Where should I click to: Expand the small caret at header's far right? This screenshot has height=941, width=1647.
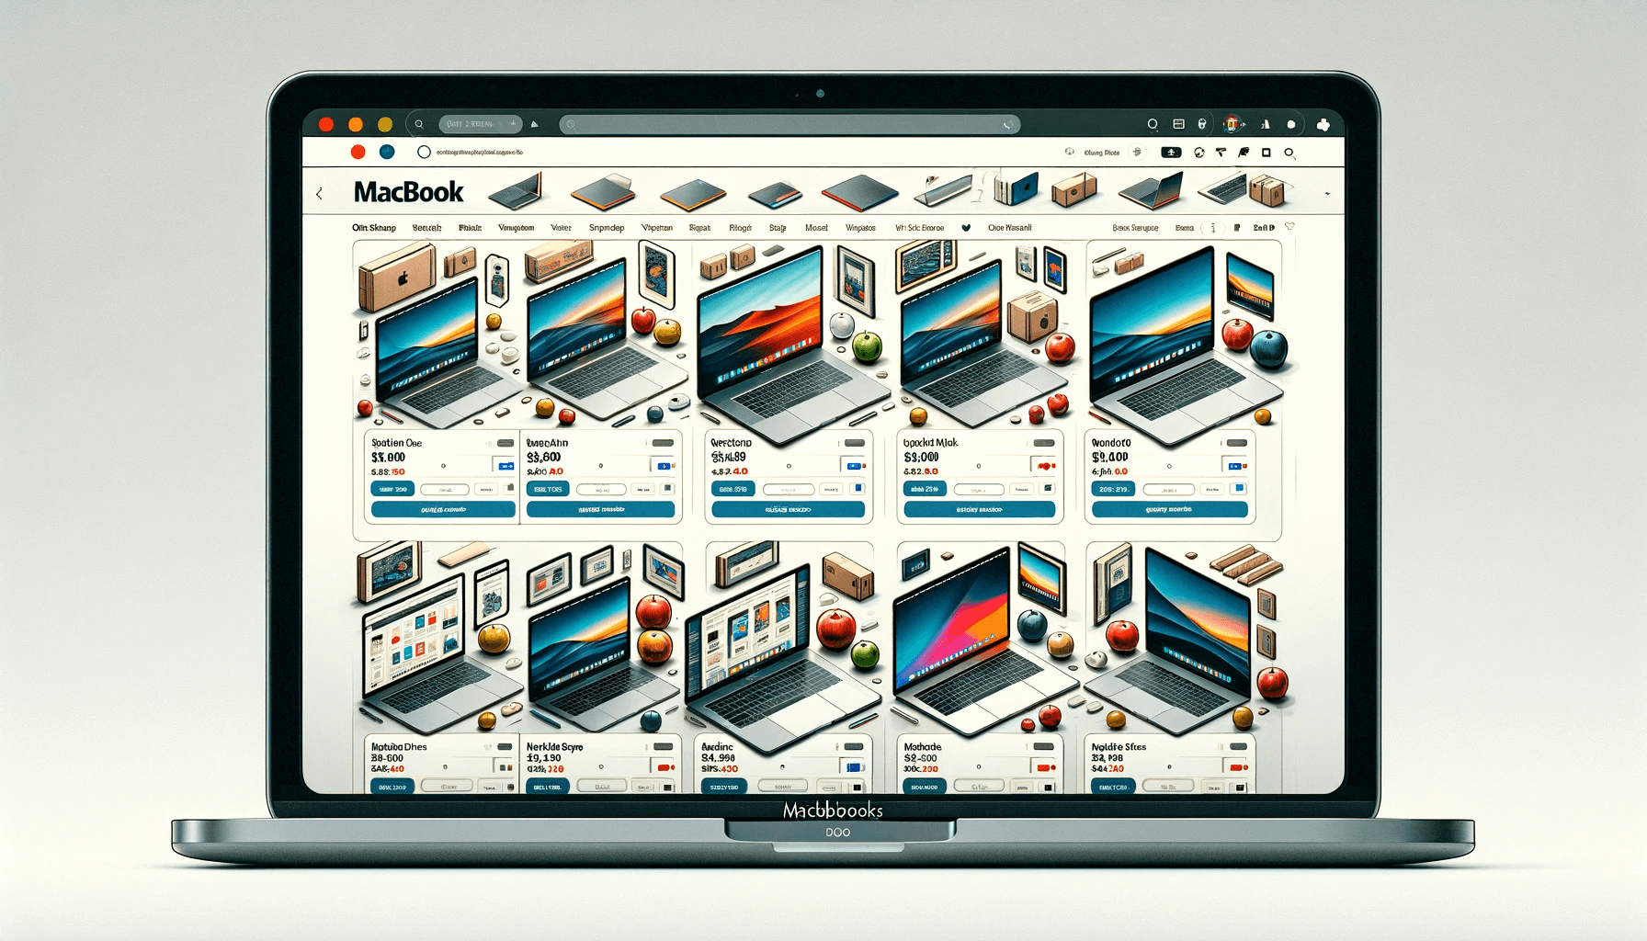(x=1327, y=195)
